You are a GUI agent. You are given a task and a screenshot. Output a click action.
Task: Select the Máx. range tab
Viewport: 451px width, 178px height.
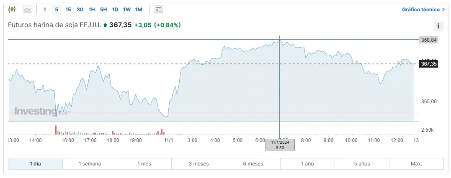coord(416,164)
